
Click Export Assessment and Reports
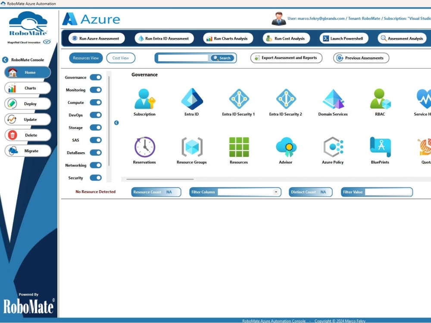tap(286, 58)
